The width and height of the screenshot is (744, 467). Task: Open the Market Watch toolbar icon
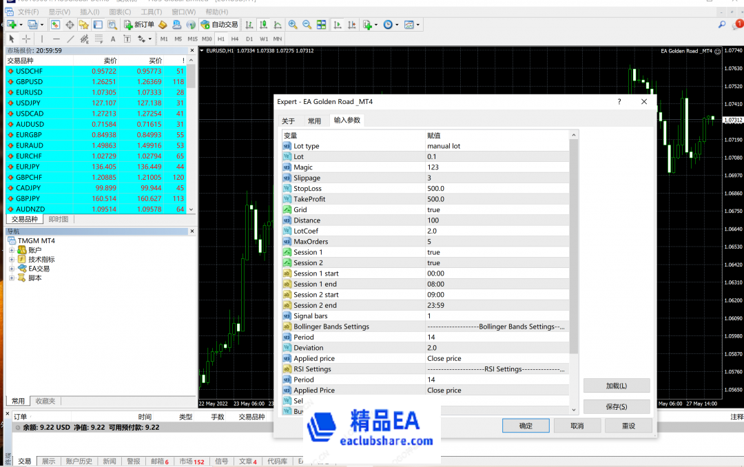[x=56, y=25]
